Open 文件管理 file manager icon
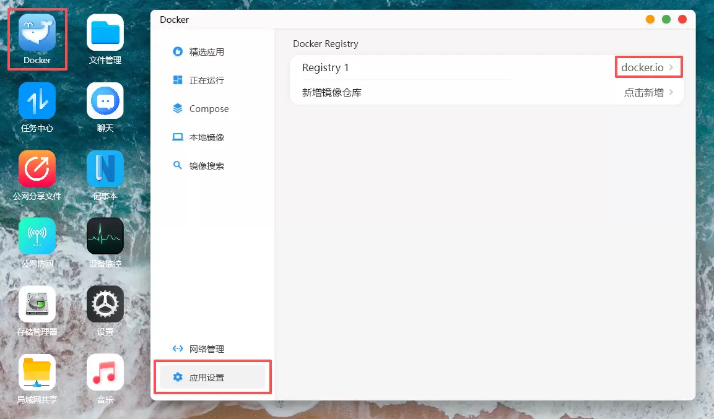The image size is (714, 419). 105,33
